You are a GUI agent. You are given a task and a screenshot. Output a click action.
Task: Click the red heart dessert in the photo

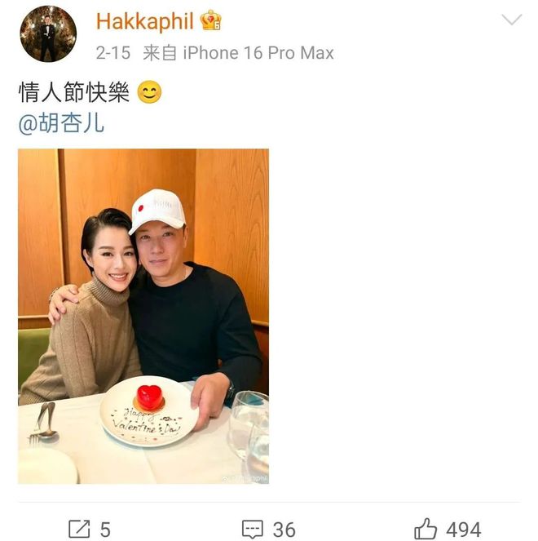pos(149,397)
